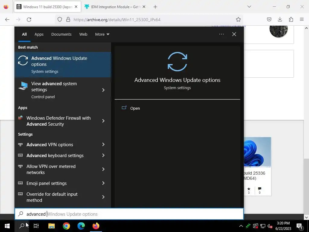Open the Firefox hamburger application menu
Image resolution: width=309 pixels, height=232 pixels.
[x=302, y=19]
